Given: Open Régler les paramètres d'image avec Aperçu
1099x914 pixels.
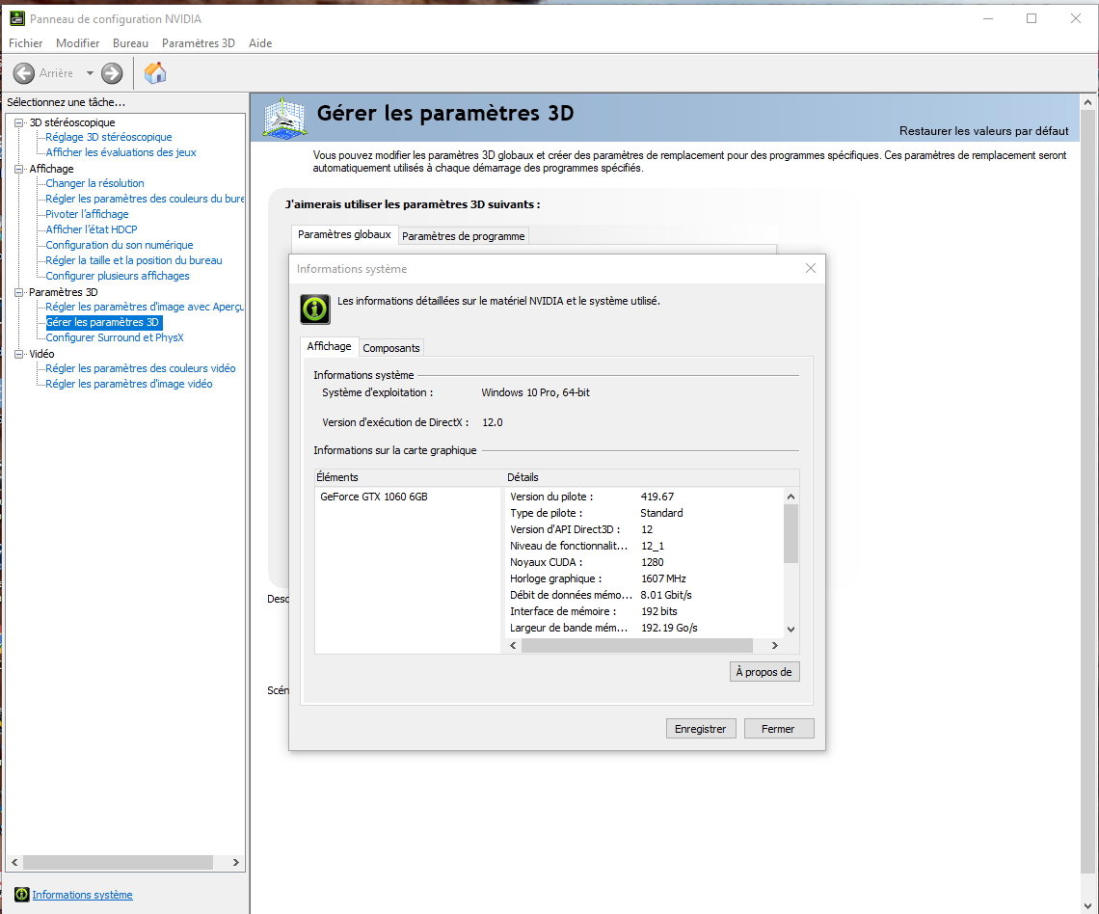Looking at the screenshot, I should coord(145,307).
